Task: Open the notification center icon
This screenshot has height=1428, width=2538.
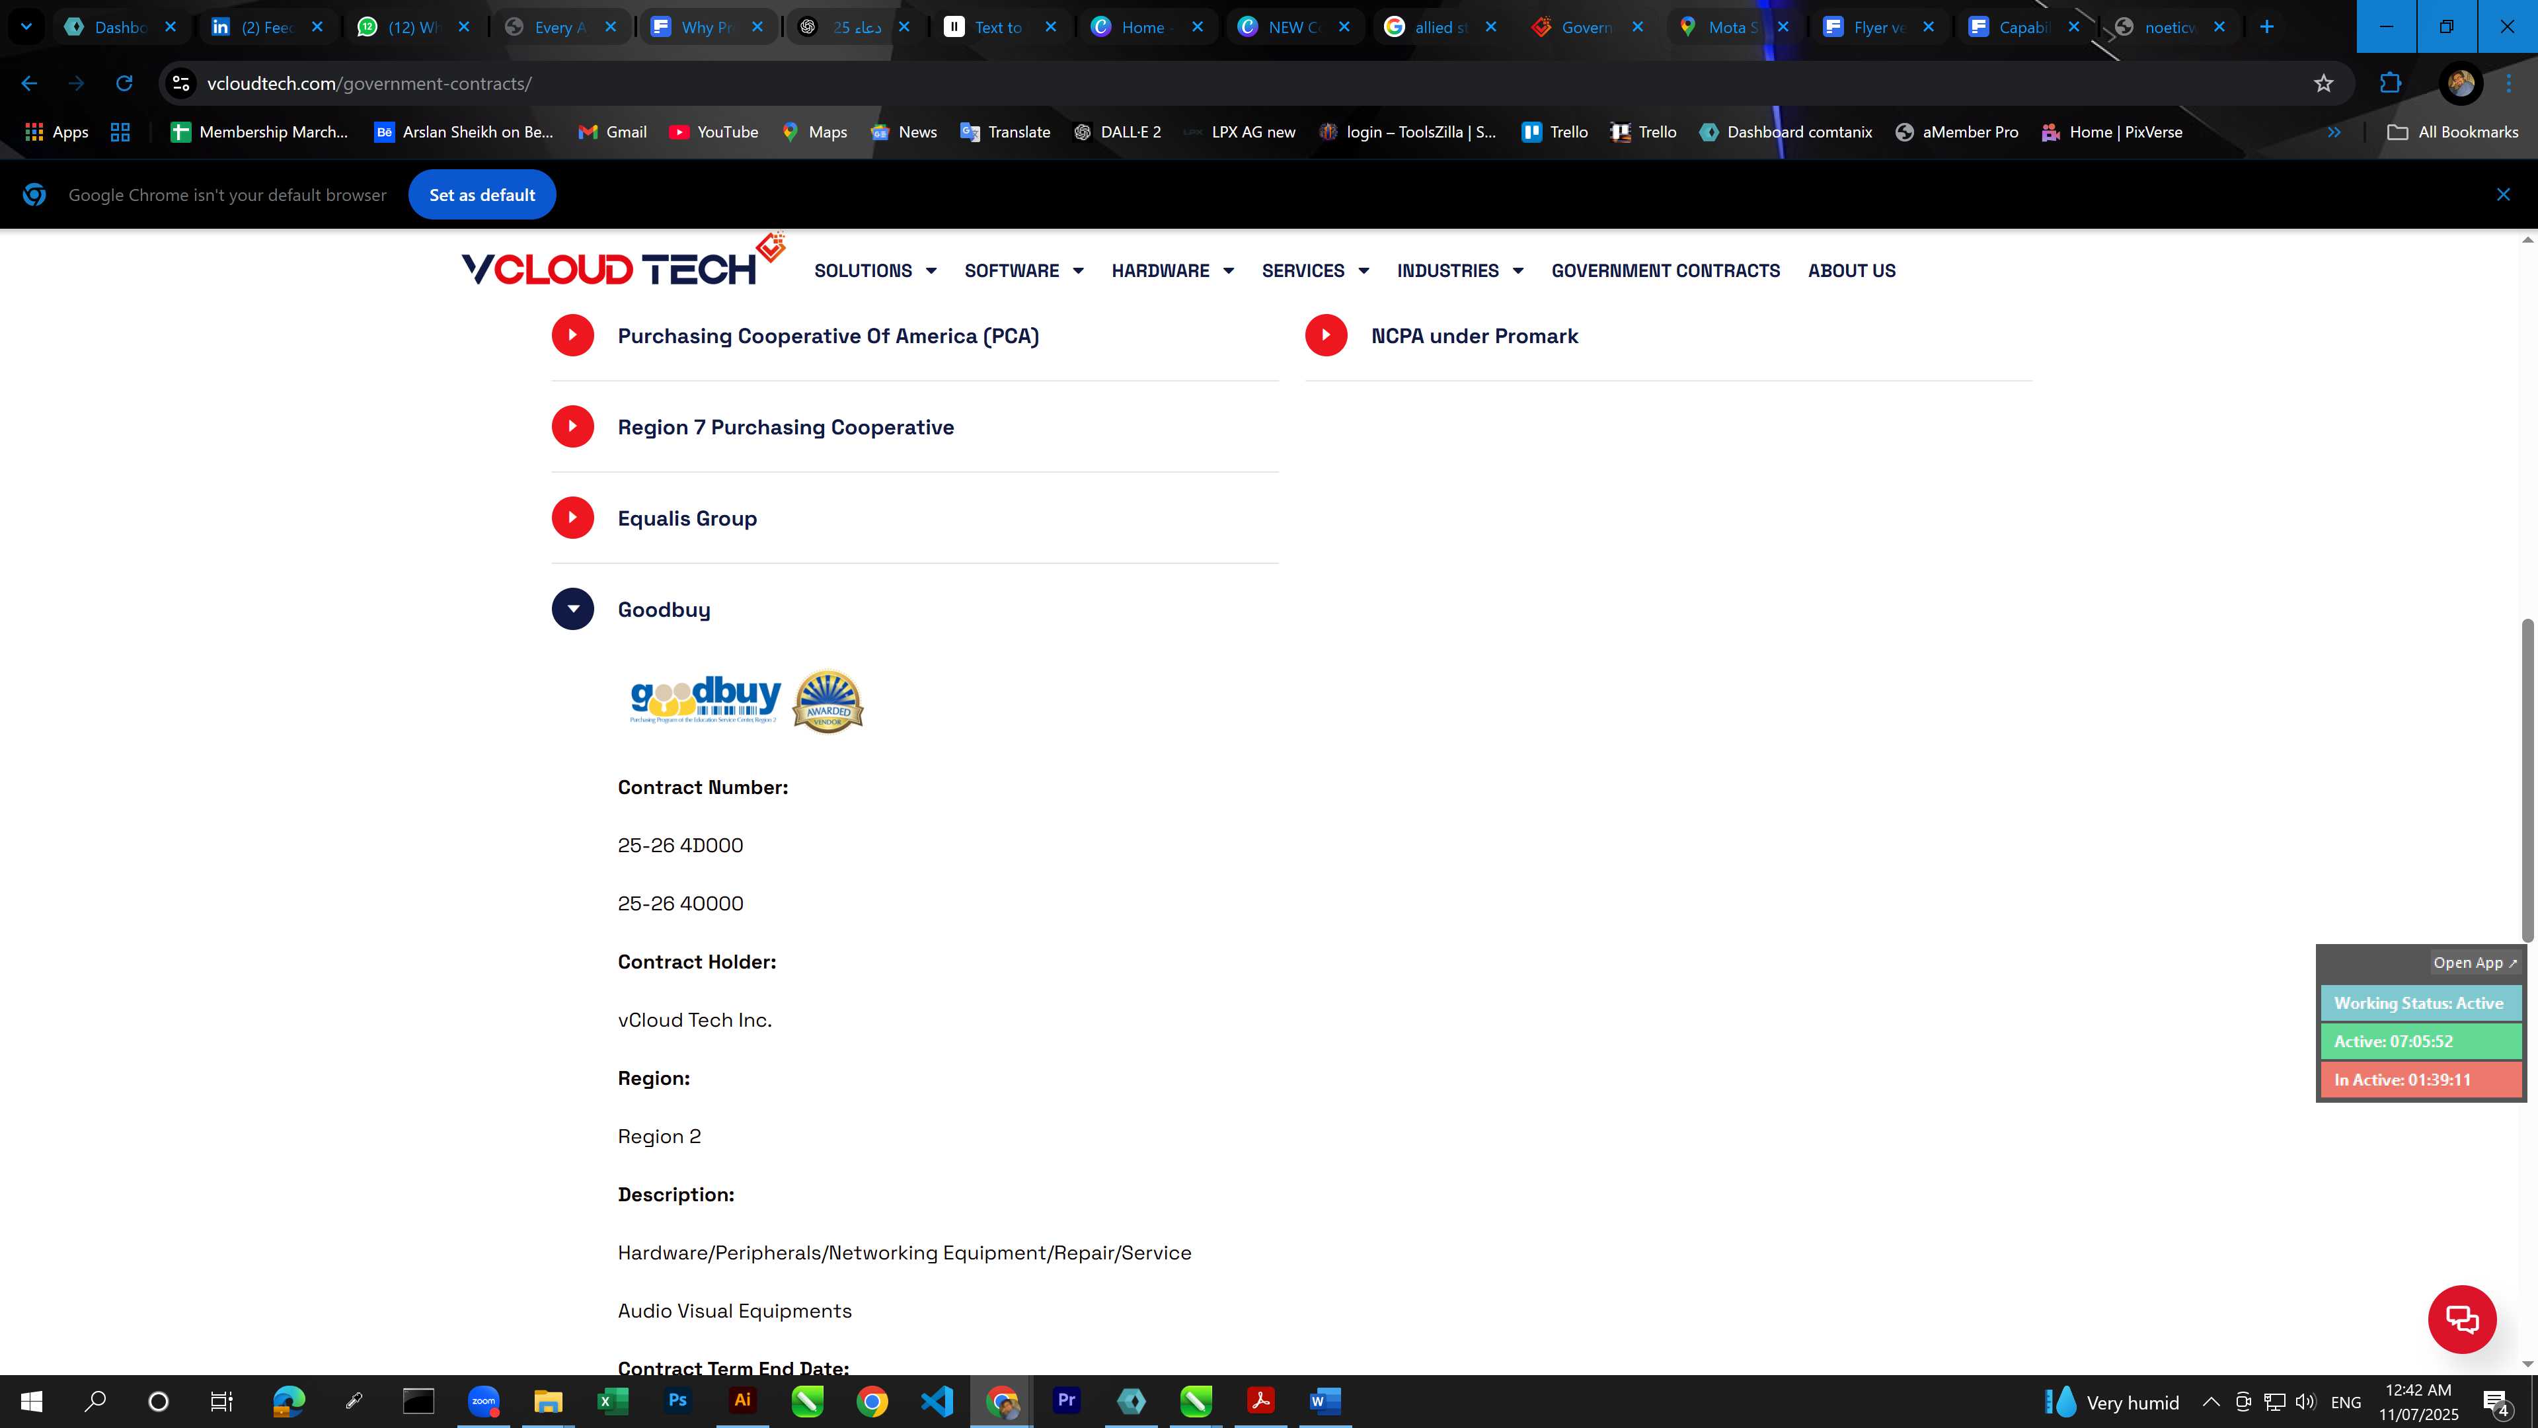Action: pyautogui.click(x=2496, y=1402)
